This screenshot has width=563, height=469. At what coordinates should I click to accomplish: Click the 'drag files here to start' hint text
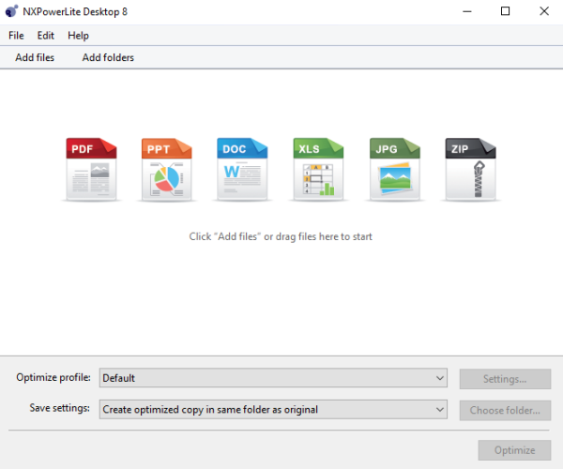281,236
